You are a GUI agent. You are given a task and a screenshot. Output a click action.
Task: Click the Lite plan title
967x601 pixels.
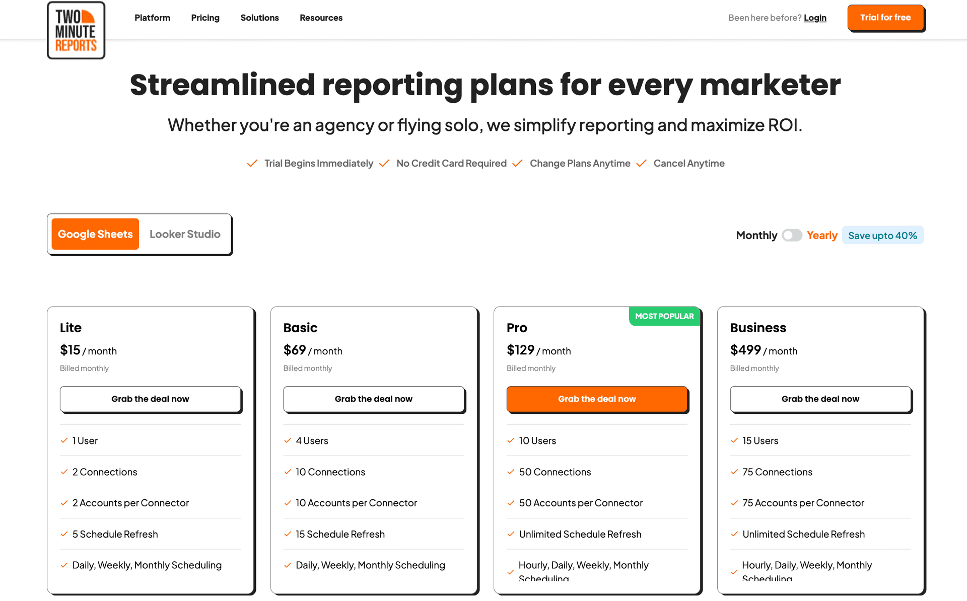(x=71, y=328)
